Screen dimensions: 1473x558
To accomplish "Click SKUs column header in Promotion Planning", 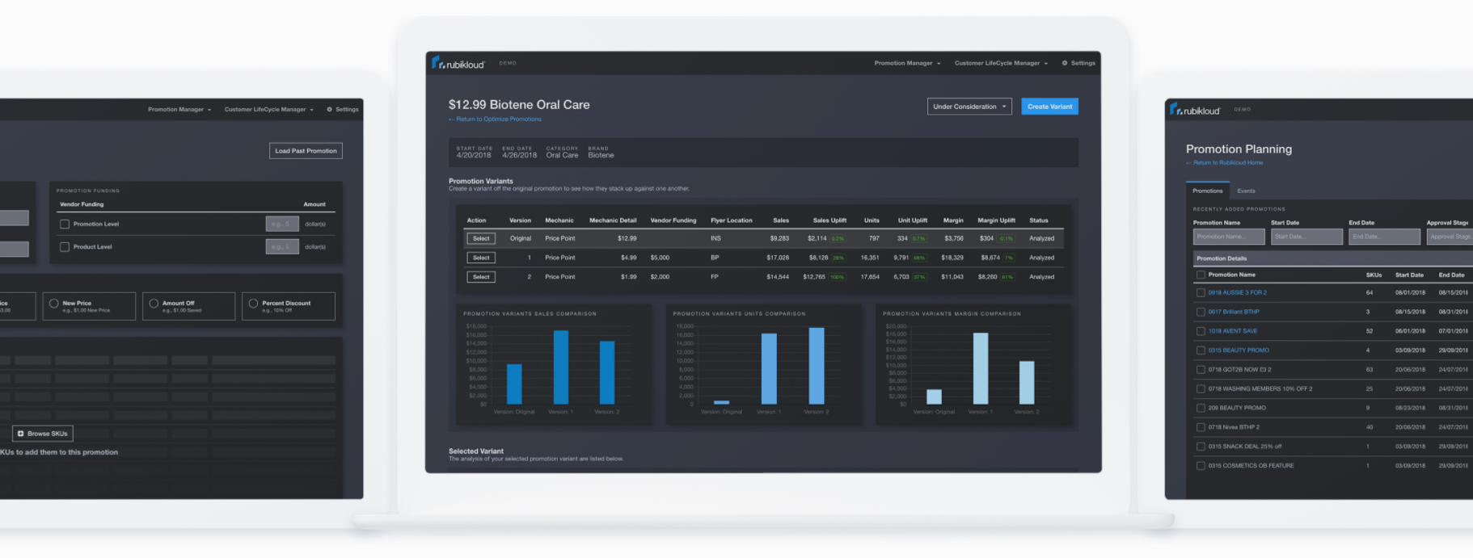I will click(x=1374, y=275).
